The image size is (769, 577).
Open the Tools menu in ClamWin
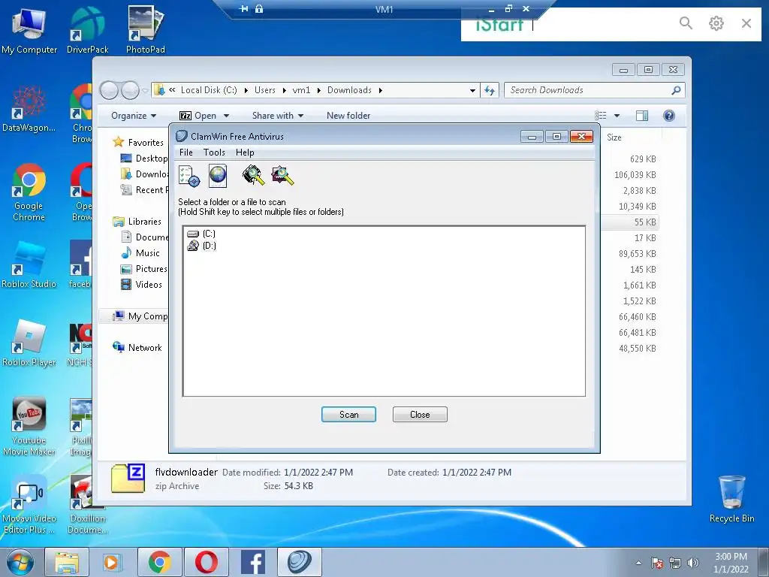(x=214, y=153)
